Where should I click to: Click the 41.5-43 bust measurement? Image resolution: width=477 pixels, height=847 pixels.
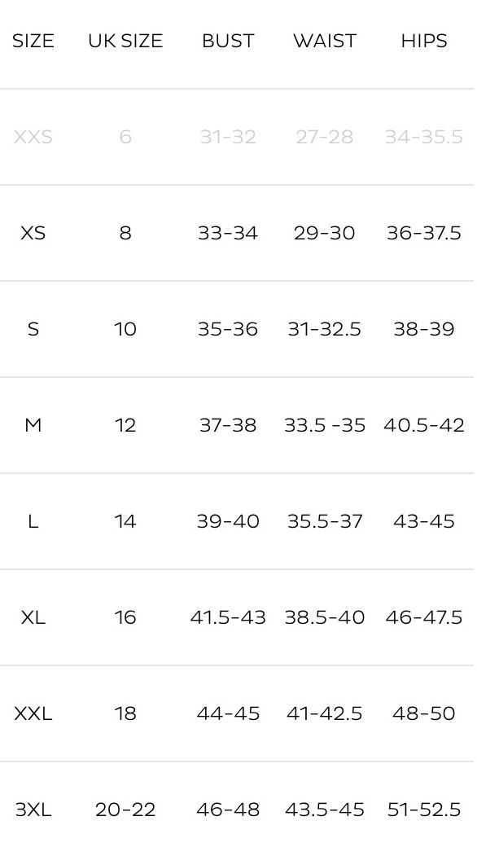coord(228,618)
